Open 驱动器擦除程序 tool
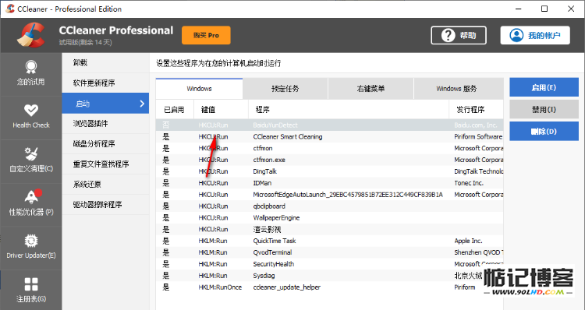The width and height of the screenshot is (585, 310). pos(105,205)
